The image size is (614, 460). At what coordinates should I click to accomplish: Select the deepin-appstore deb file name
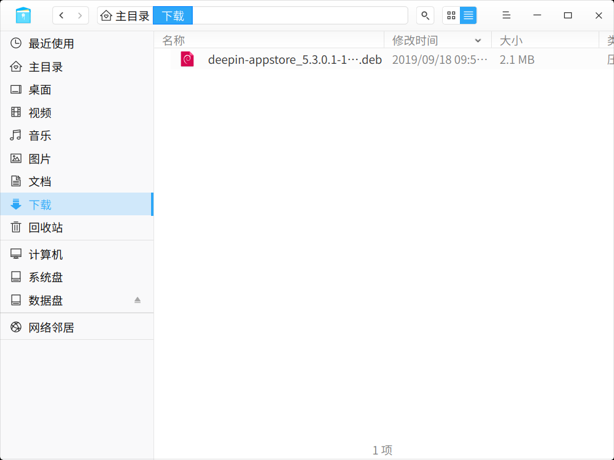[295, 59]
